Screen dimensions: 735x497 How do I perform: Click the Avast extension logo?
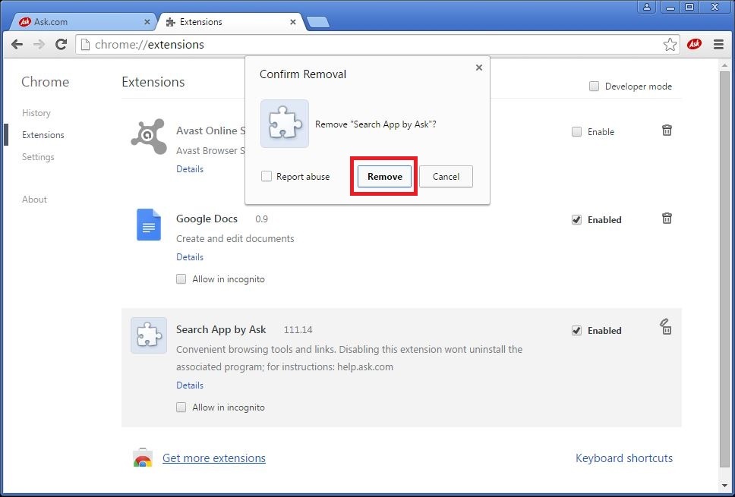click(149, 137)
